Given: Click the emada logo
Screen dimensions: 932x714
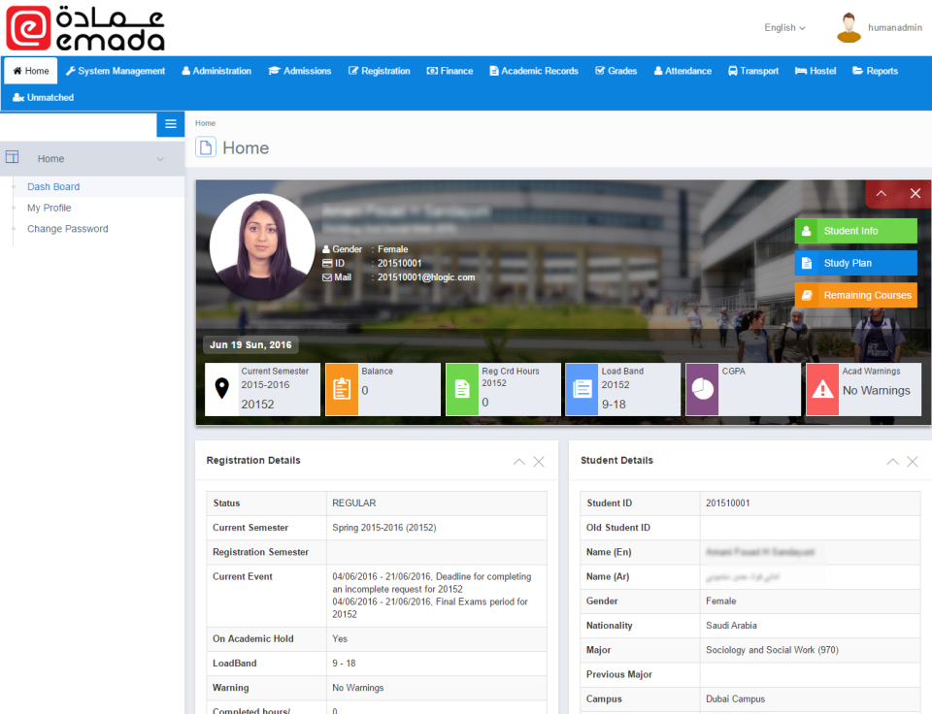Looking at the screenshot, I should [83, 28].
